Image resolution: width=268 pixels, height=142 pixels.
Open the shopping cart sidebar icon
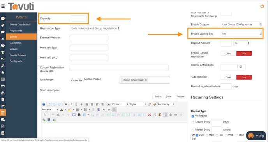tap(3, 106)
